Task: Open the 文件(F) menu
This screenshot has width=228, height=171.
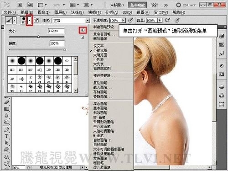Action: [x=10, y=12]
